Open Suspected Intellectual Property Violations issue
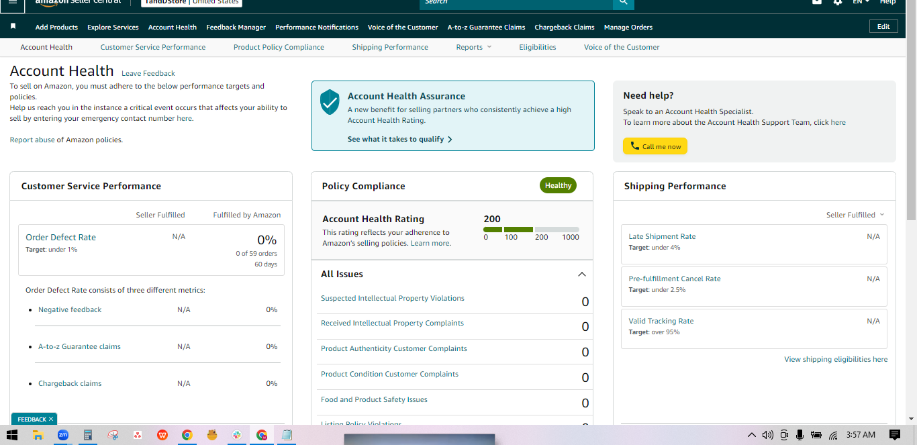Image resolution: width=917 pixels, height=445 pixels. click(x=393, y=298)
